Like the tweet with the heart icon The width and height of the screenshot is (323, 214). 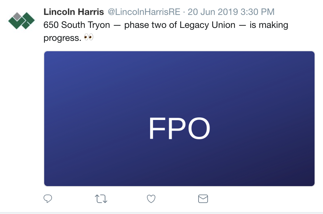pos(151,198)
